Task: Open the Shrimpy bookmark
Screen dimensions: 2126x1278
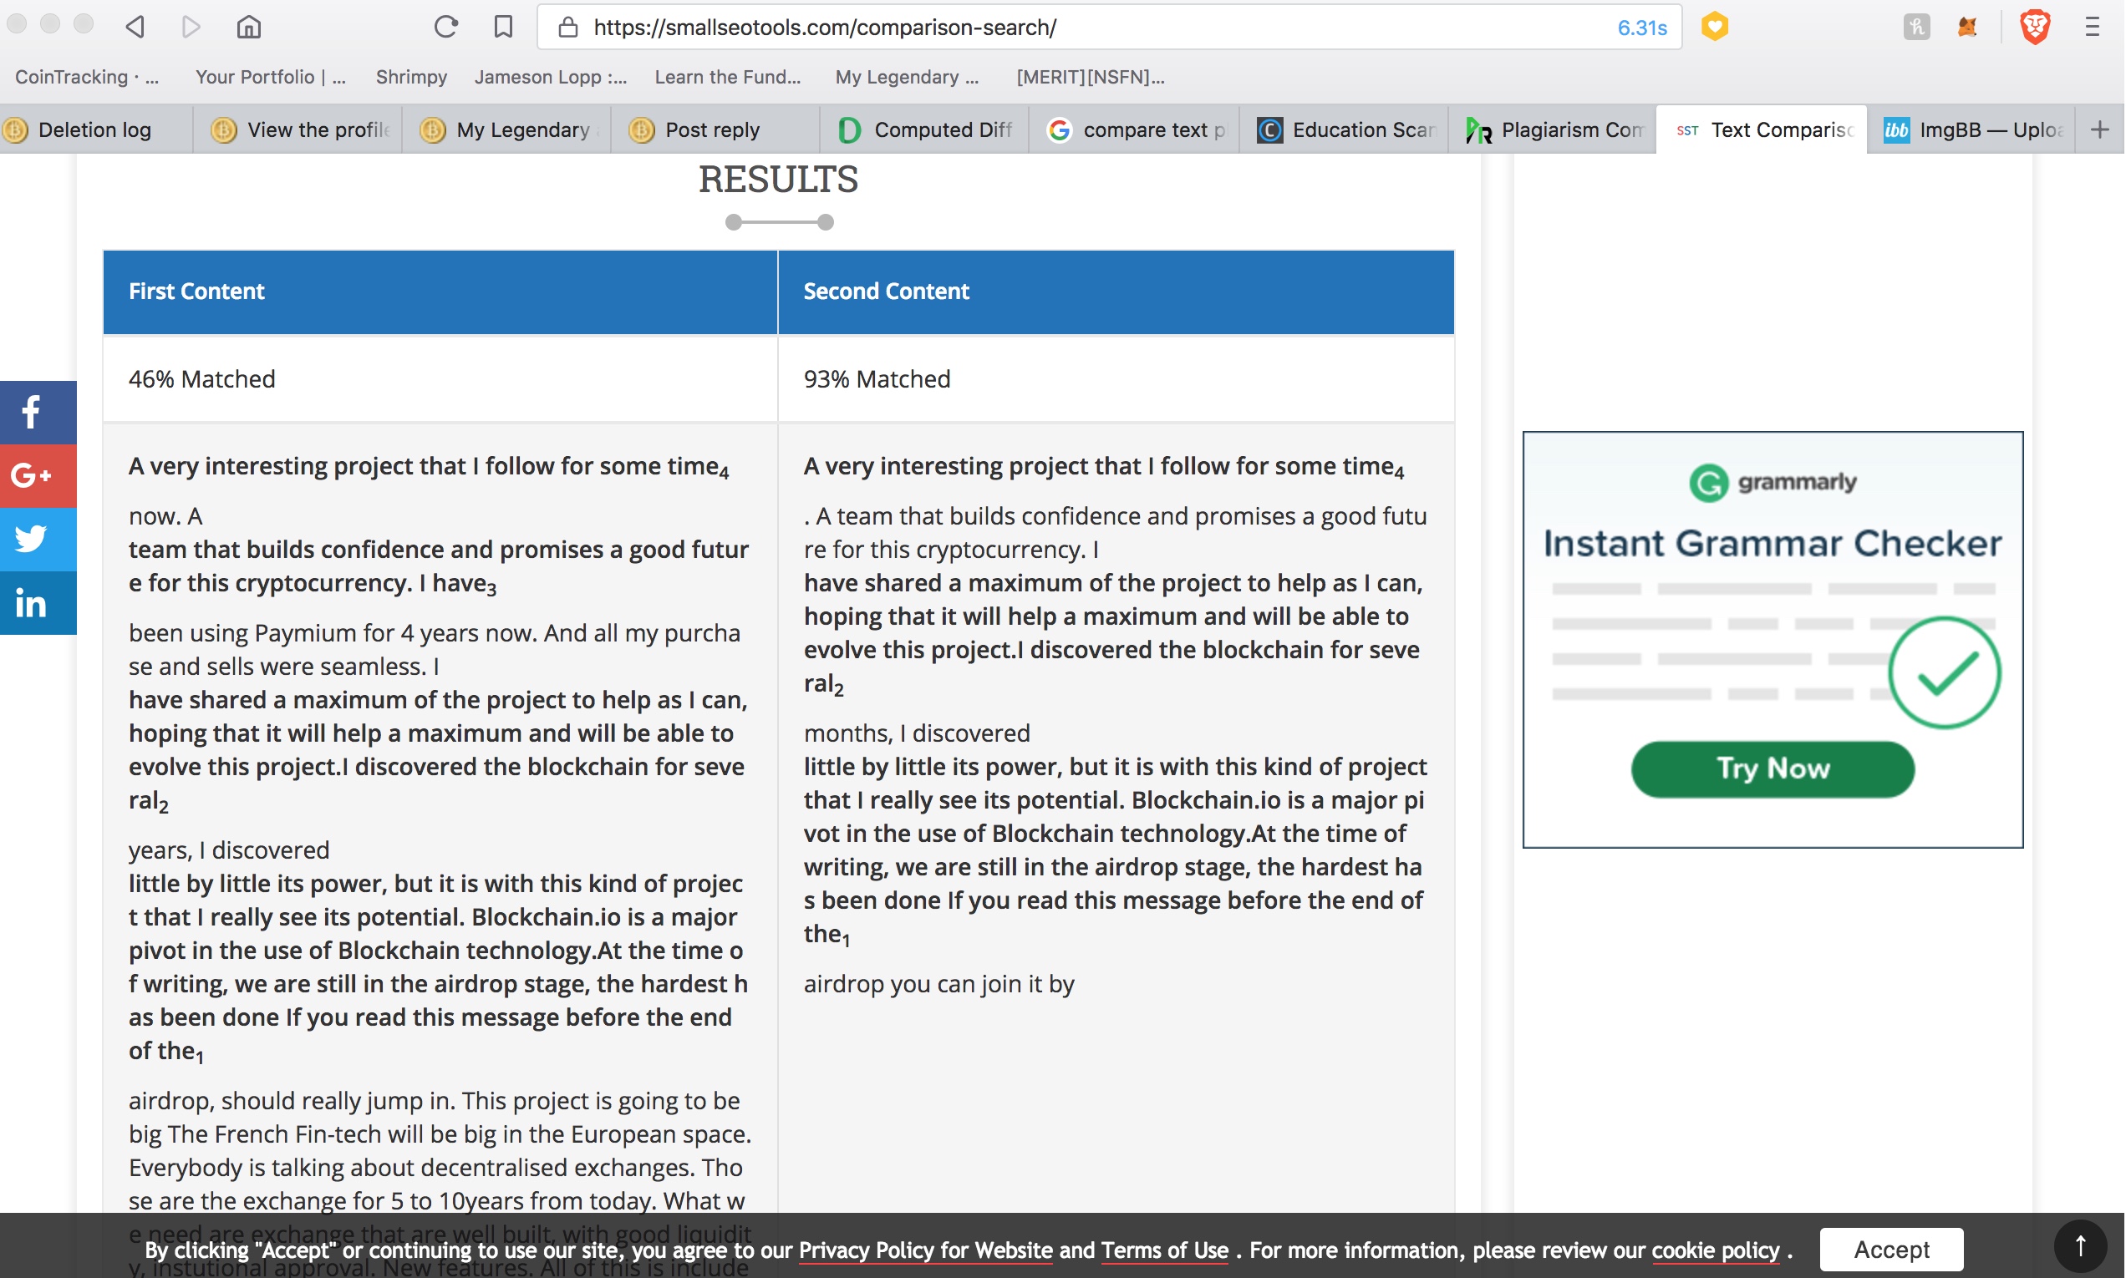Action: pos(412,77)
